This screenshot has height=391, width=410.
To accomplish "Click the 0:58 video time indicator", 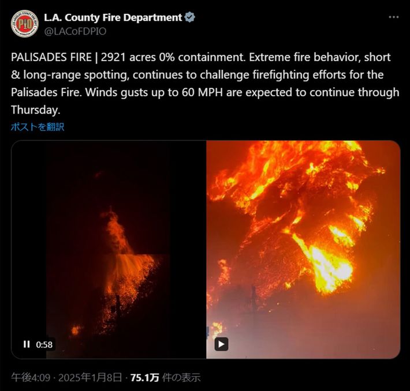I will (44, 344).
